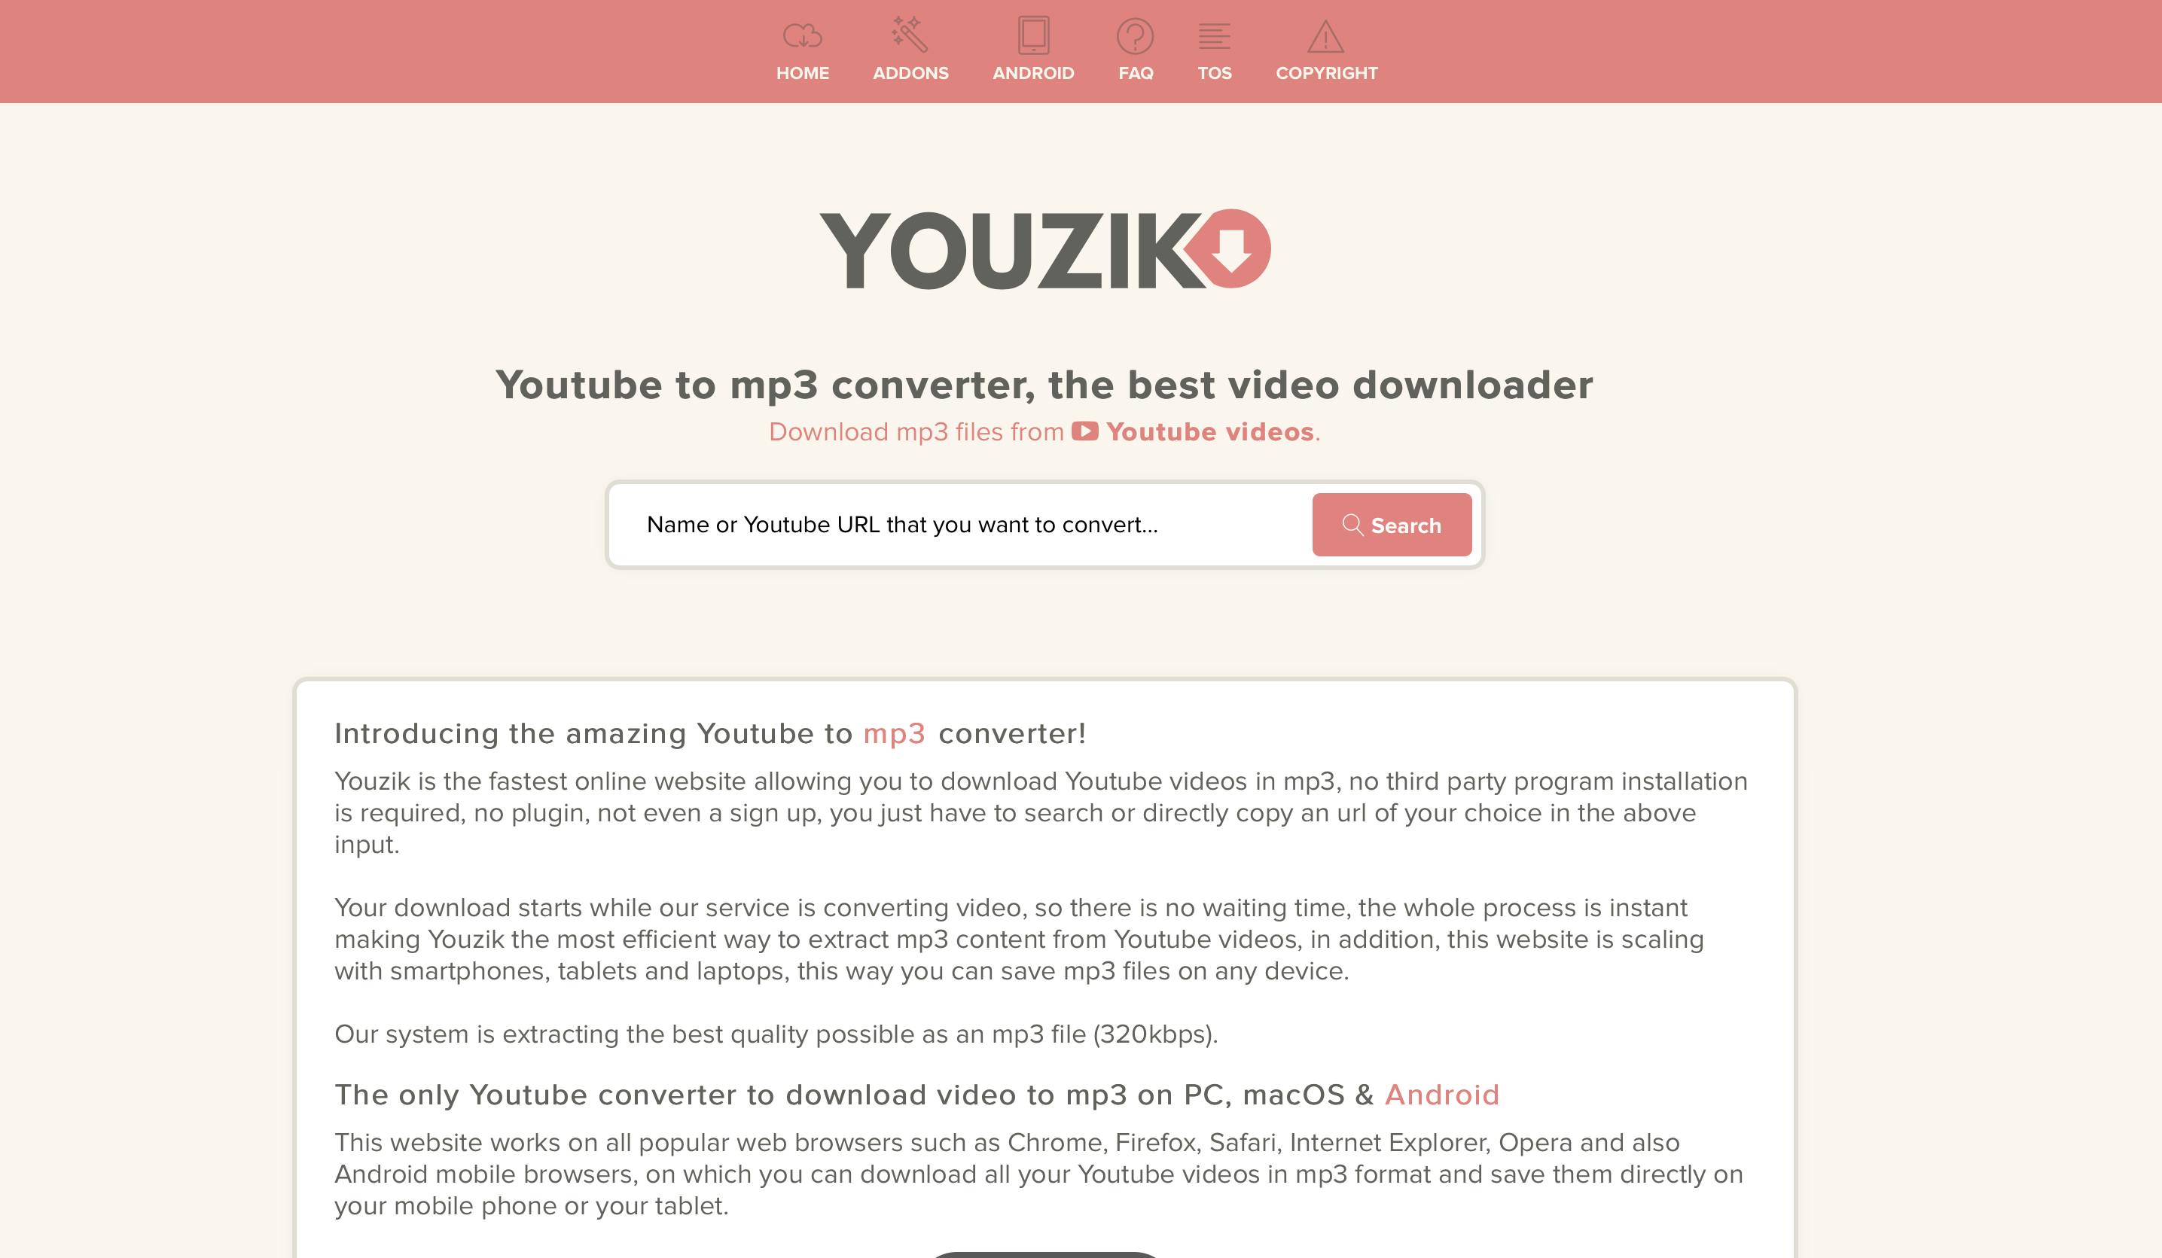2162x1258 pixels.
Task: Select the HOME tab
Action: coord(801,51)
